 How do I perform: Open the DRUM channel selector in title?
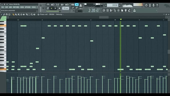[x=51, y=14]
